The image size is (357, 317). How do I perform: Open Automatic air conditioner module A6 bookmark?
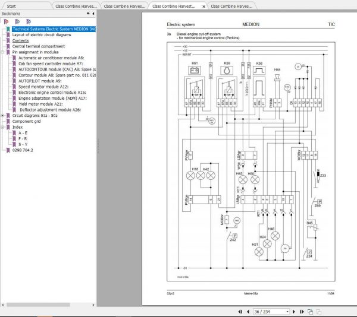click(x=51, y=58)
